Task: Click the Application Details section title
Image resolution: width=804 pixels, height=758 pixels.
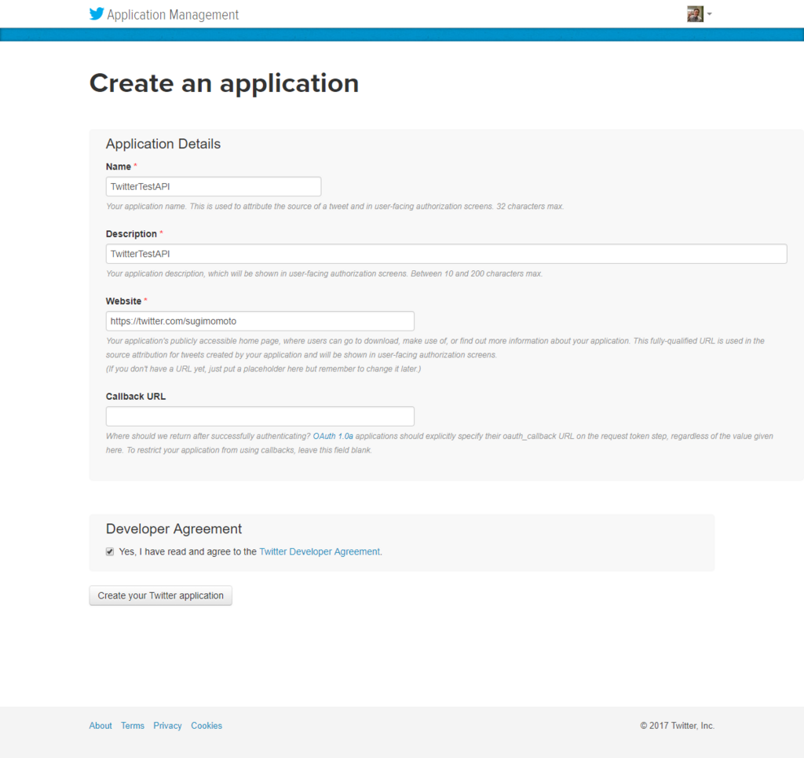Action: pyautogui.click(x=163, y=144)
